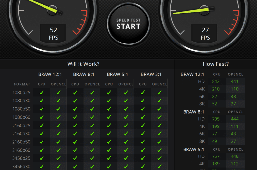Click the 27 FPS gauge readout
This screenshot has height=170, width=257.
pos(204,33)
